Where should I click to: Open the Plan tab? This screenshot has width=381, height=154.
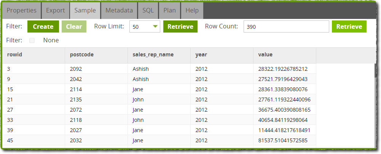point(170,11)
